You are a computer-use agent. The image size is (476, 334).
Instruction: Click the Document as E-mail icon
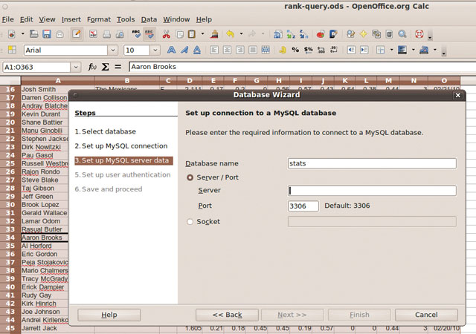[59, 34]
